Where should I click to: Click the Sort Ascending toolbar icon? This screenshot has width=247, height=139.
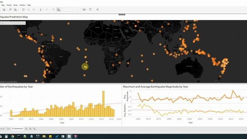[x=29, y=10]
